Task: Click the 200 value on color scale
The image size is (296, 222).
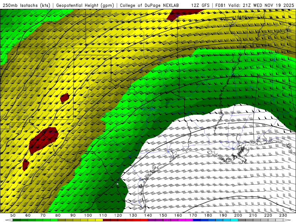Action: 238,215
